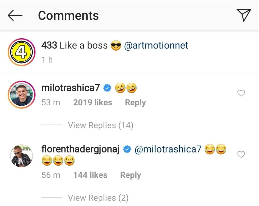Expand View Replies (14)
The image size is (259, 206).
pos(100,125)
